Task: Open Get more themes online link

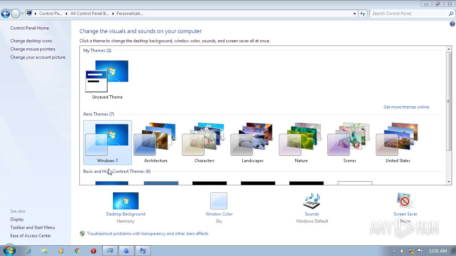Action: (406, 107)
